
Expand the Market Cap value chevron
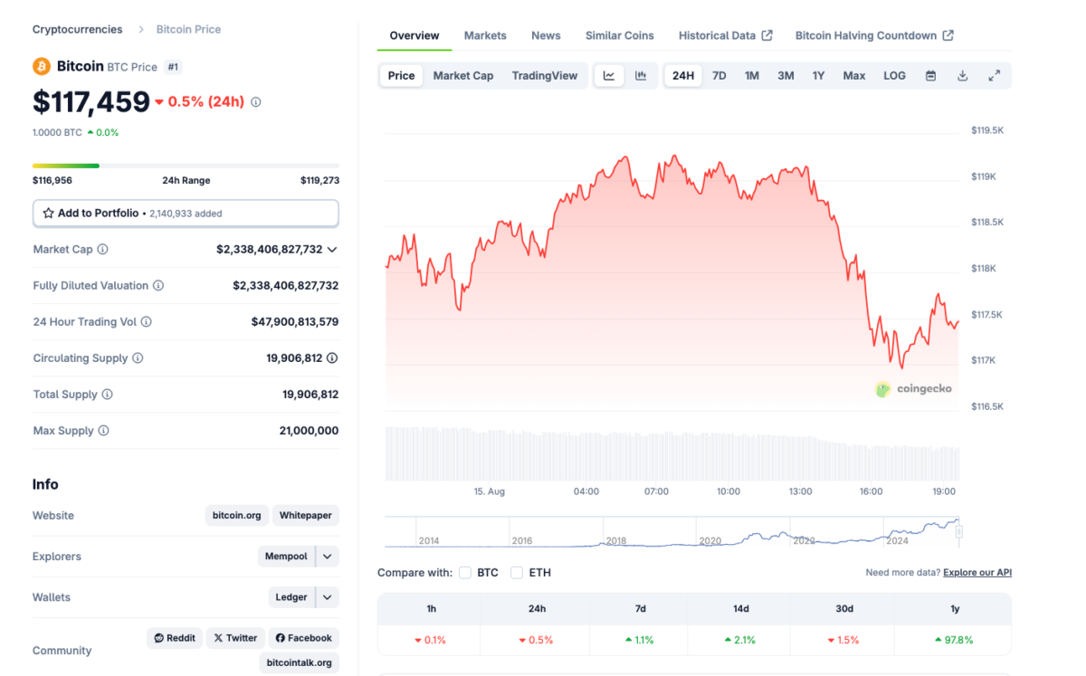pyautogui.click(x=332, y=249)
